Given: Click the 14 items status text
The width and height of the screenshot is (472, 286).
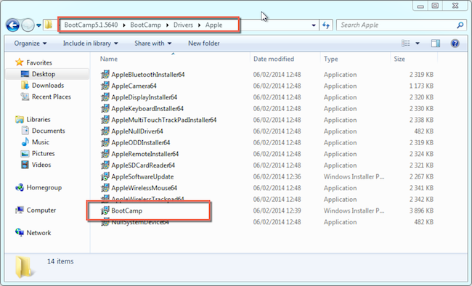Looking at the screenshot, I should pos(60,261).
